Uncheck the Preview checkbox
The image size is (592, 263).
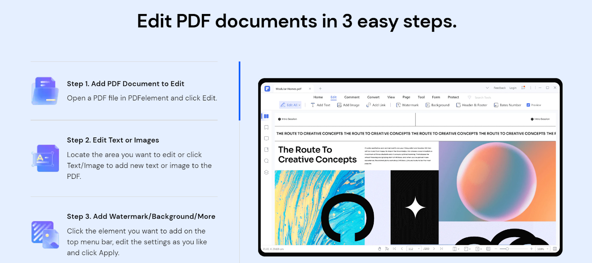(528, 105)
